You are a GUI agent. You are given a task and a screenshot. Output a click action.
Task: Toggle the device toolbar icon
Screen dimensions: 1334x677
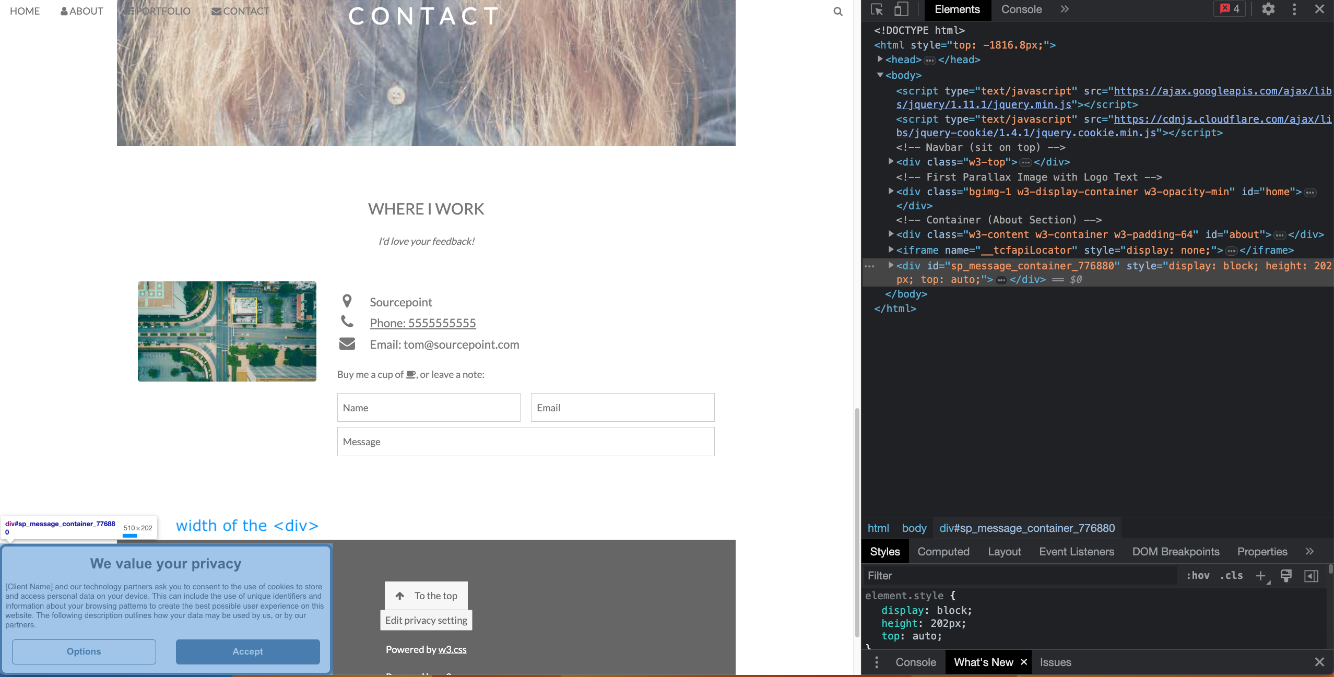[x=901, y=9]
